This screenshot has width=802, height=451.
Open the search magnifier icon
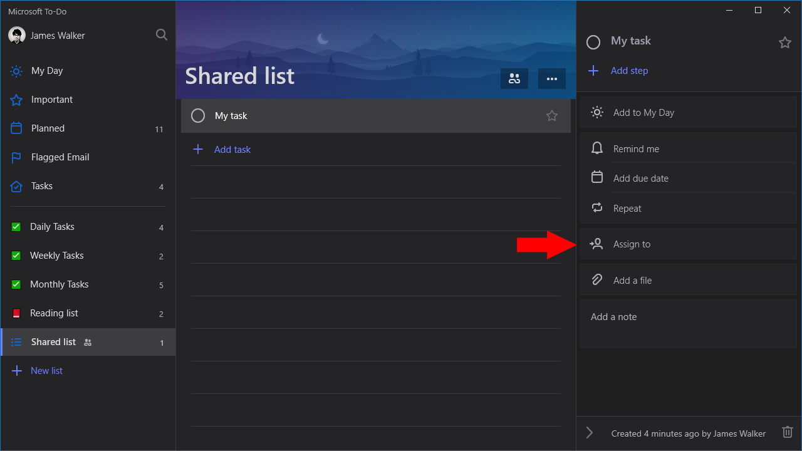[162, 35]
